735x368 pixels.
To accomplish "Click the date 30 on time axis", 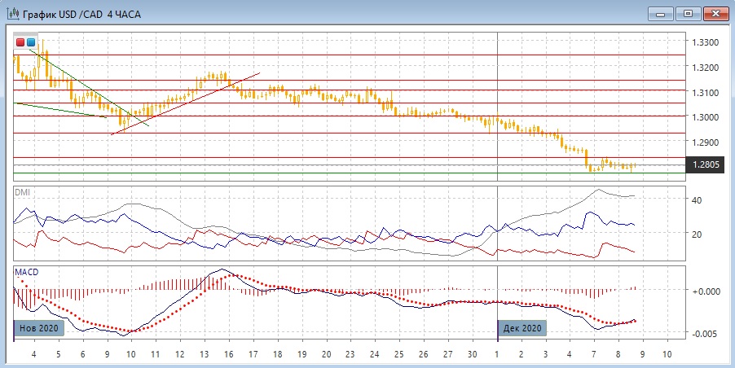I will 473,356.
